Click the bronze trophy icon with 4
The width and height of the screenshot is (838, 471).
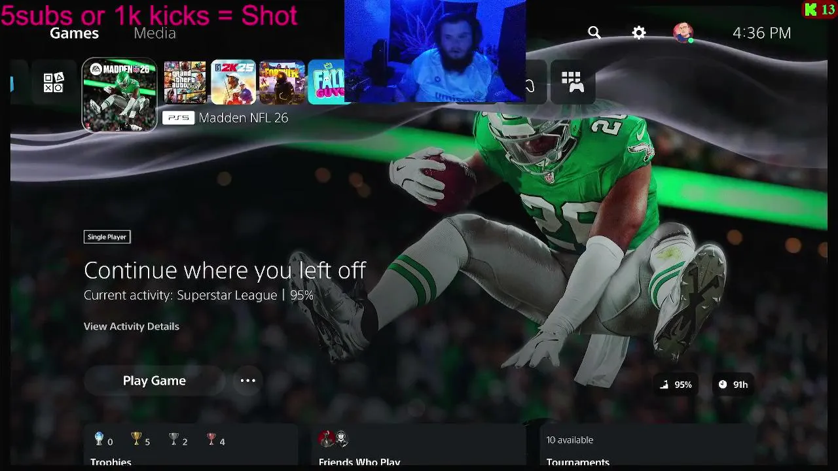click(x=211, y=440)
